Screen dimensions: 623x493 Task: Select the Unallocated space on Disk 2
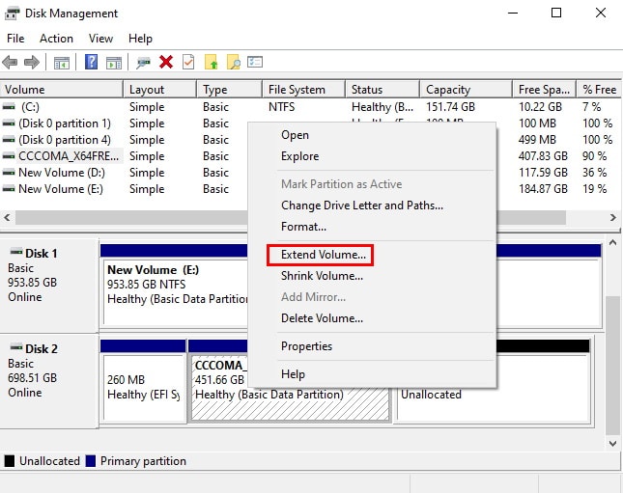[493, 403]
